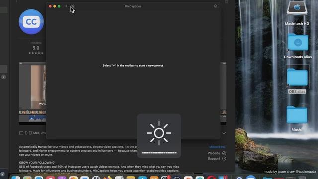Click the help question mark at App Store sidebar bottom
Viewport: 318px width, 179px height.
coord(2,174)
